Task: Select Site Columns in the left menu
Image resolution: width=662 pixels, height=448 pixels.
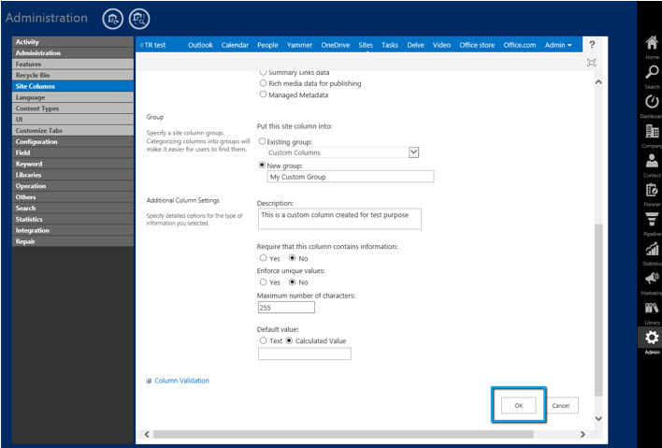Action: [x=73, y=86]
